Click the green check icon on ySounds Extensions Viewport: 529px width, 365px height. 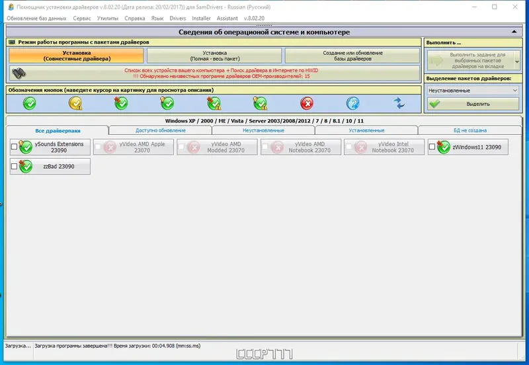pyautogui.click(x=25, y=147)
